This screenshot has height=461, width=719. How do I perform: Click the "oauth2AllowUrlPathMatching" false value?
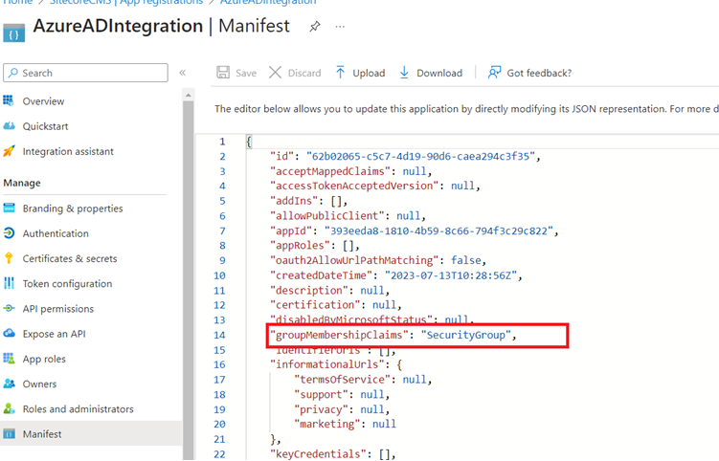click(466, 260)
